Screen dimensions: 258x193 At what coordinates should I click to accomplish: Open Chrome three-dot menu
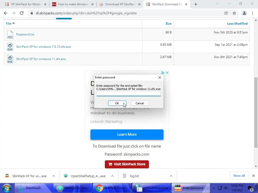coord(252,13)
